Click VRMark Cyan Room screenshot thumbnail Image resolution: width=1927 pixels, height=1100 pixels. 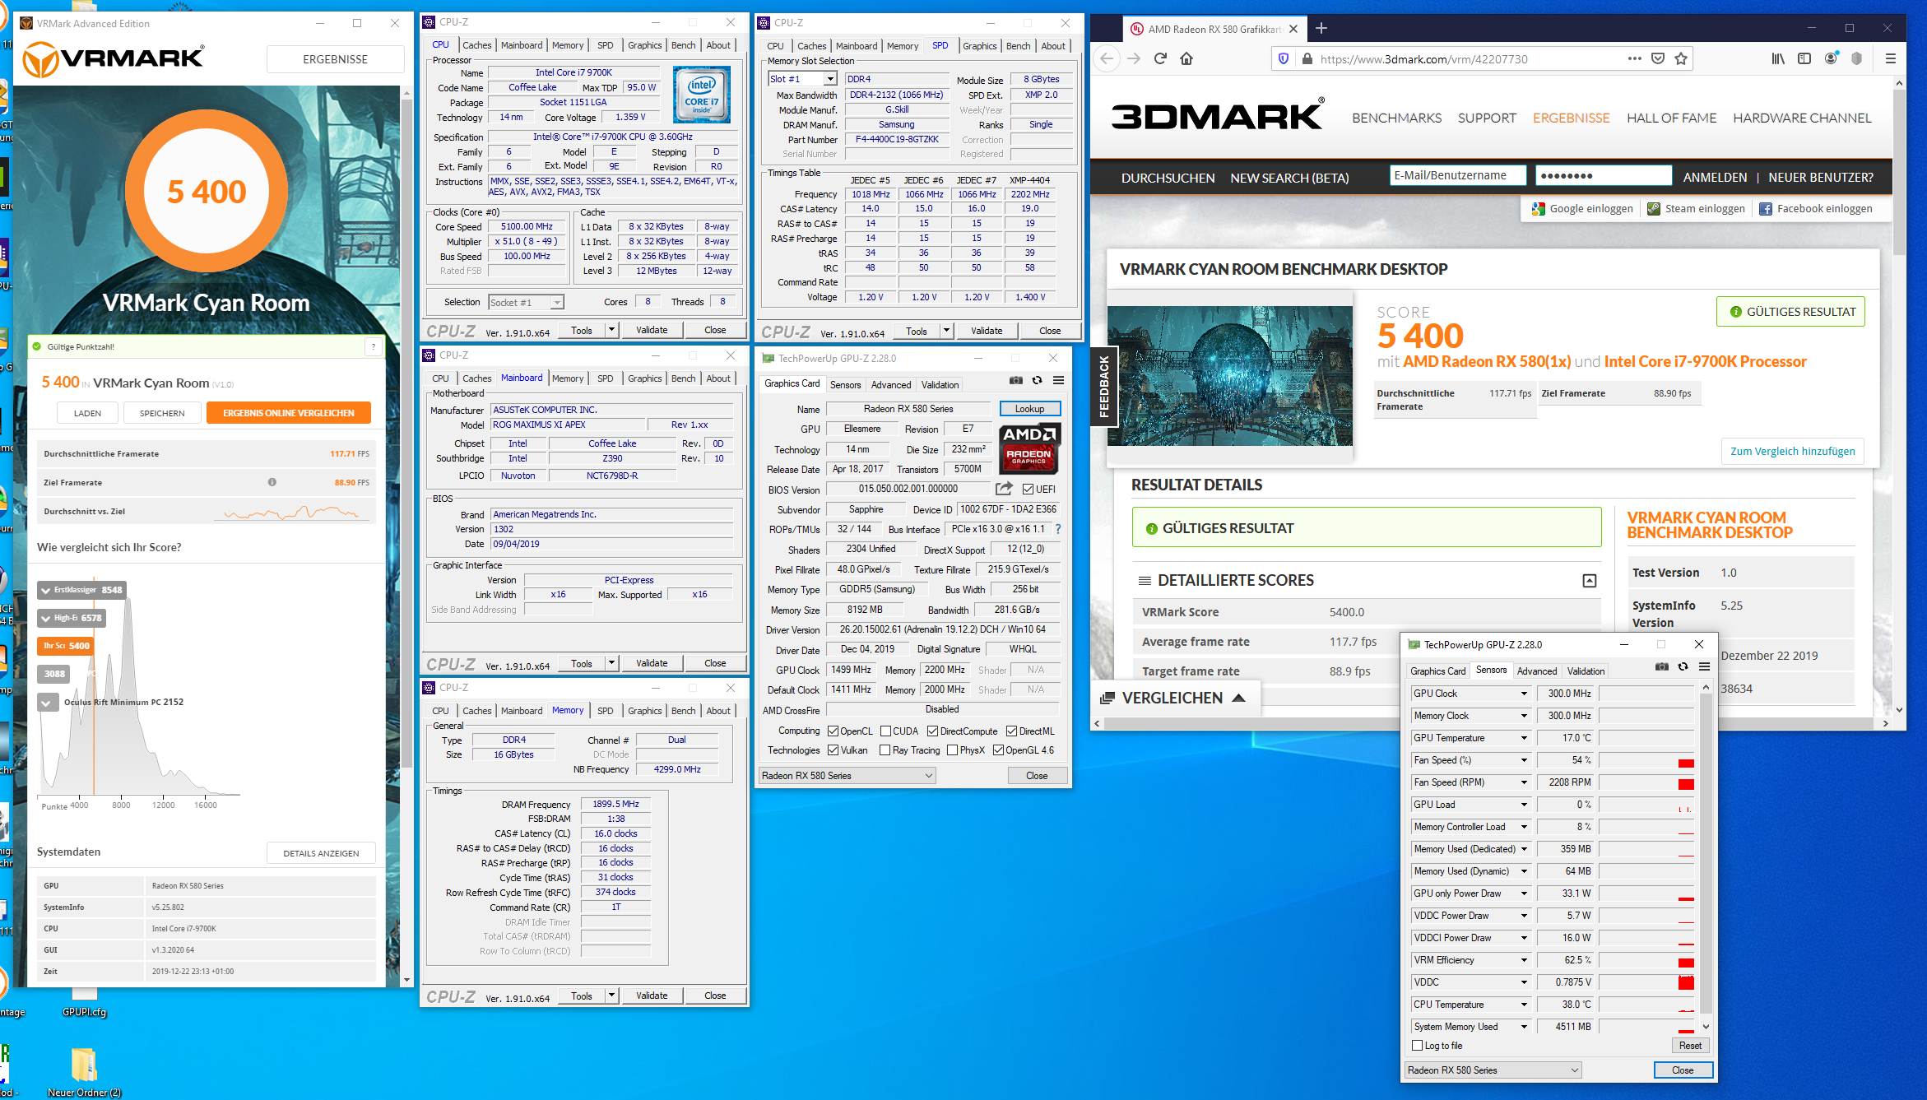click(1229, 375)
